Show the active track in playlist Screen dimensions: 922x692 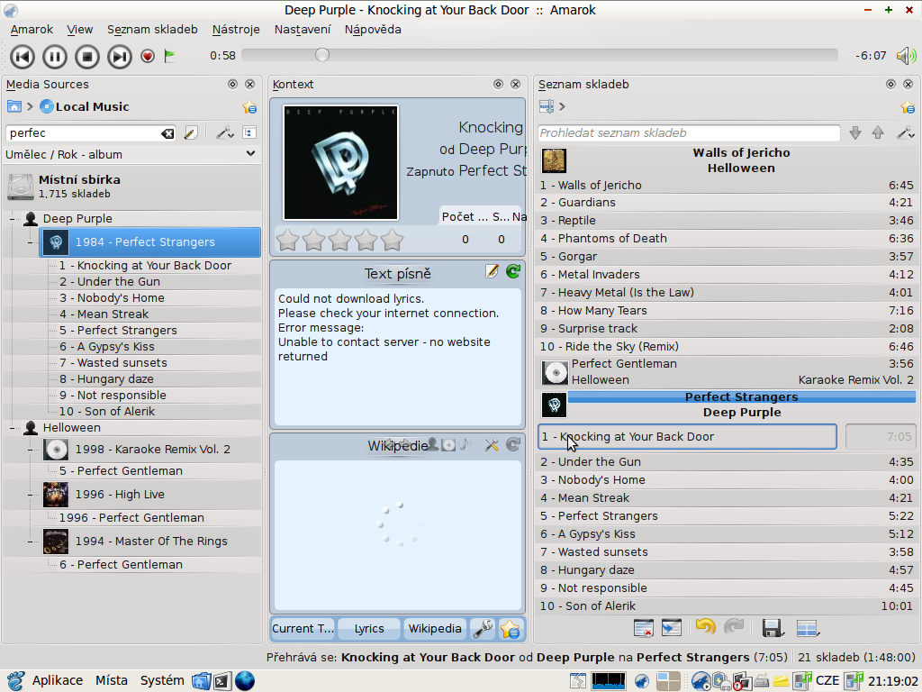coord(672,628)
